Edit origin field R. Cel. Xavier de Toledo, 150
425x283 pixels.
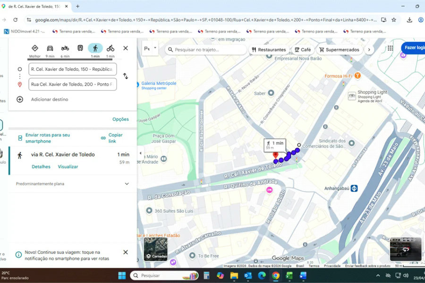[x=73, y=69]
